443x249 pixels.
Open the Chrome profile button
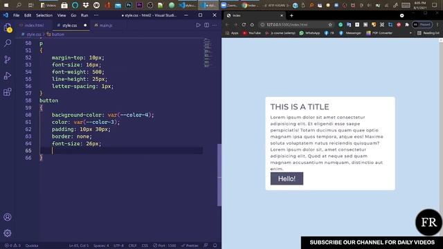pyautogui.click(x=422, y=25)
